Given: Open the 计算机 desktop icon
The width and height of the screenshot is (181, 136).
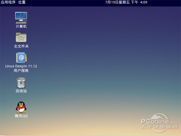Looking at the screenshot, I should click(x=21, y=18).
